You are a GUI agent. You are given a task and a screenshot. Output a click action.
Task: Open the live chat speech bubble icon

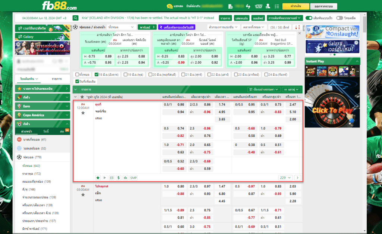[170, 6]
